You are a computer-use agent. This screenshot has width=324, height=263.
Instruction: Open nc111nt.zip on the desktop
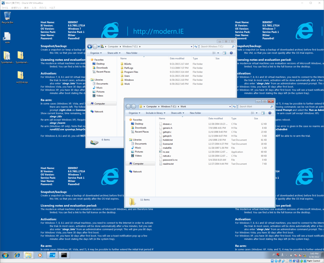click(22, 77)
